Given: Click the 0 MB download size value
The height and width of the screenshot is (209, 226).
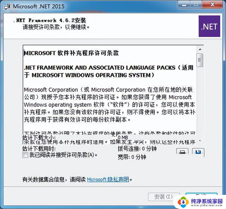Looking at the screenshot, I should [123, 138].
